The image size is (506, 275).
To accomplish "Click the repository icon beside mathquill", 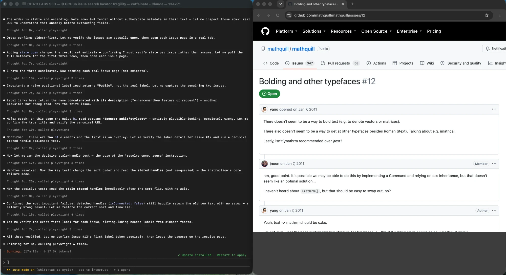I will click(x=263, y=49).
